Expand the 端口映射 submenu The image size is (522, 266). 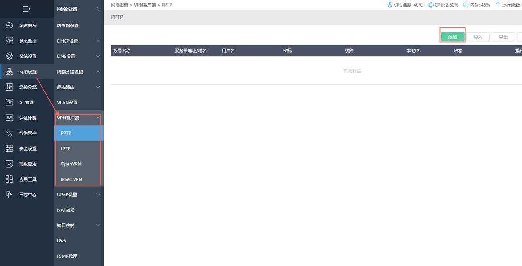point(98,226)
